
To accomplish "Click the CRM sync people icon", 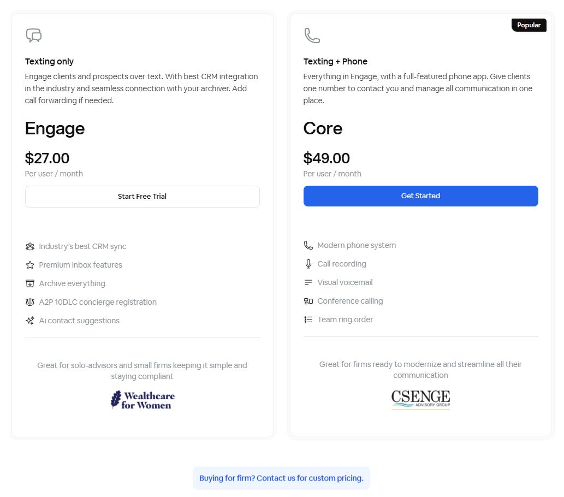I will (x=30, y=246).
